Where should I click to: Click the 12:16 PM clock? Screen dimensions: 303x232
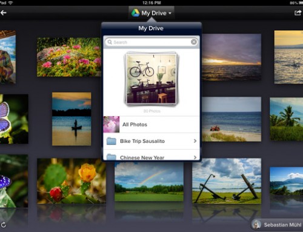151,2
